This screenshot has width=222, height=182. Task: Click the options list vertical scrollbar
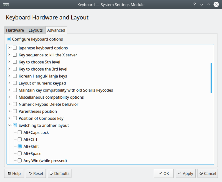tap(211, 78)
